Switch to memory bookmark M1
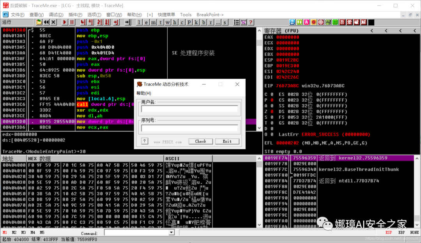 (5, 232)
